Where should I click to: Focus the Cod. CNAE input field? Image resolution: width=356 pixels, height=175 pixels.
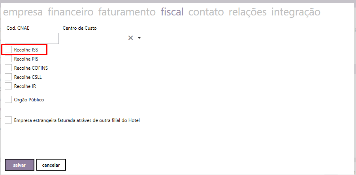32,38
